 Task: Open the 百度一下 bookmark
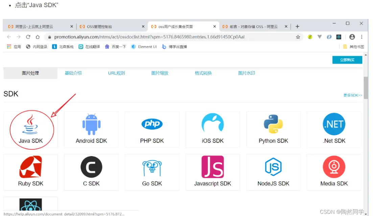(x=116, y=47)
